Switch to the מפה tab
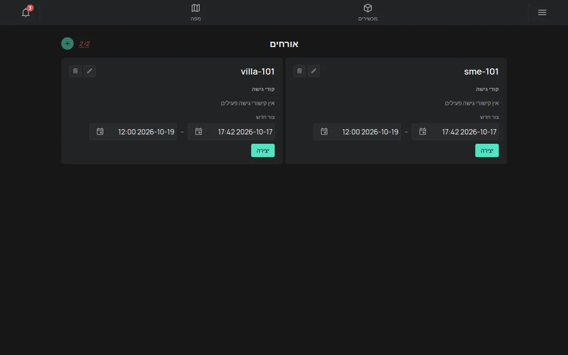The width and height of the screenshot is (568, 355). point(196,12)
